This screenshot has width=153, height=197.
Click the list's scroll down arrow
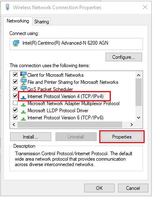pos(138,118)
